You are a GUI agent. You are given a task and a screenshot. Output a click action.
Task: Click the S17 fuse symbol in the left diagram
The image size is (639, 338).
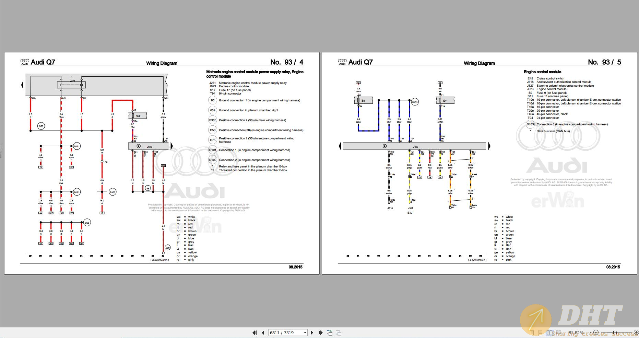pyautogui.click(x=138, y=116)
